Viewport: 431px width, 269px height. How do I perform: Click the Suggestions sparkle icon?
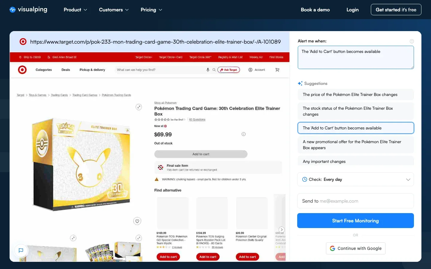[x=300, y=83]
